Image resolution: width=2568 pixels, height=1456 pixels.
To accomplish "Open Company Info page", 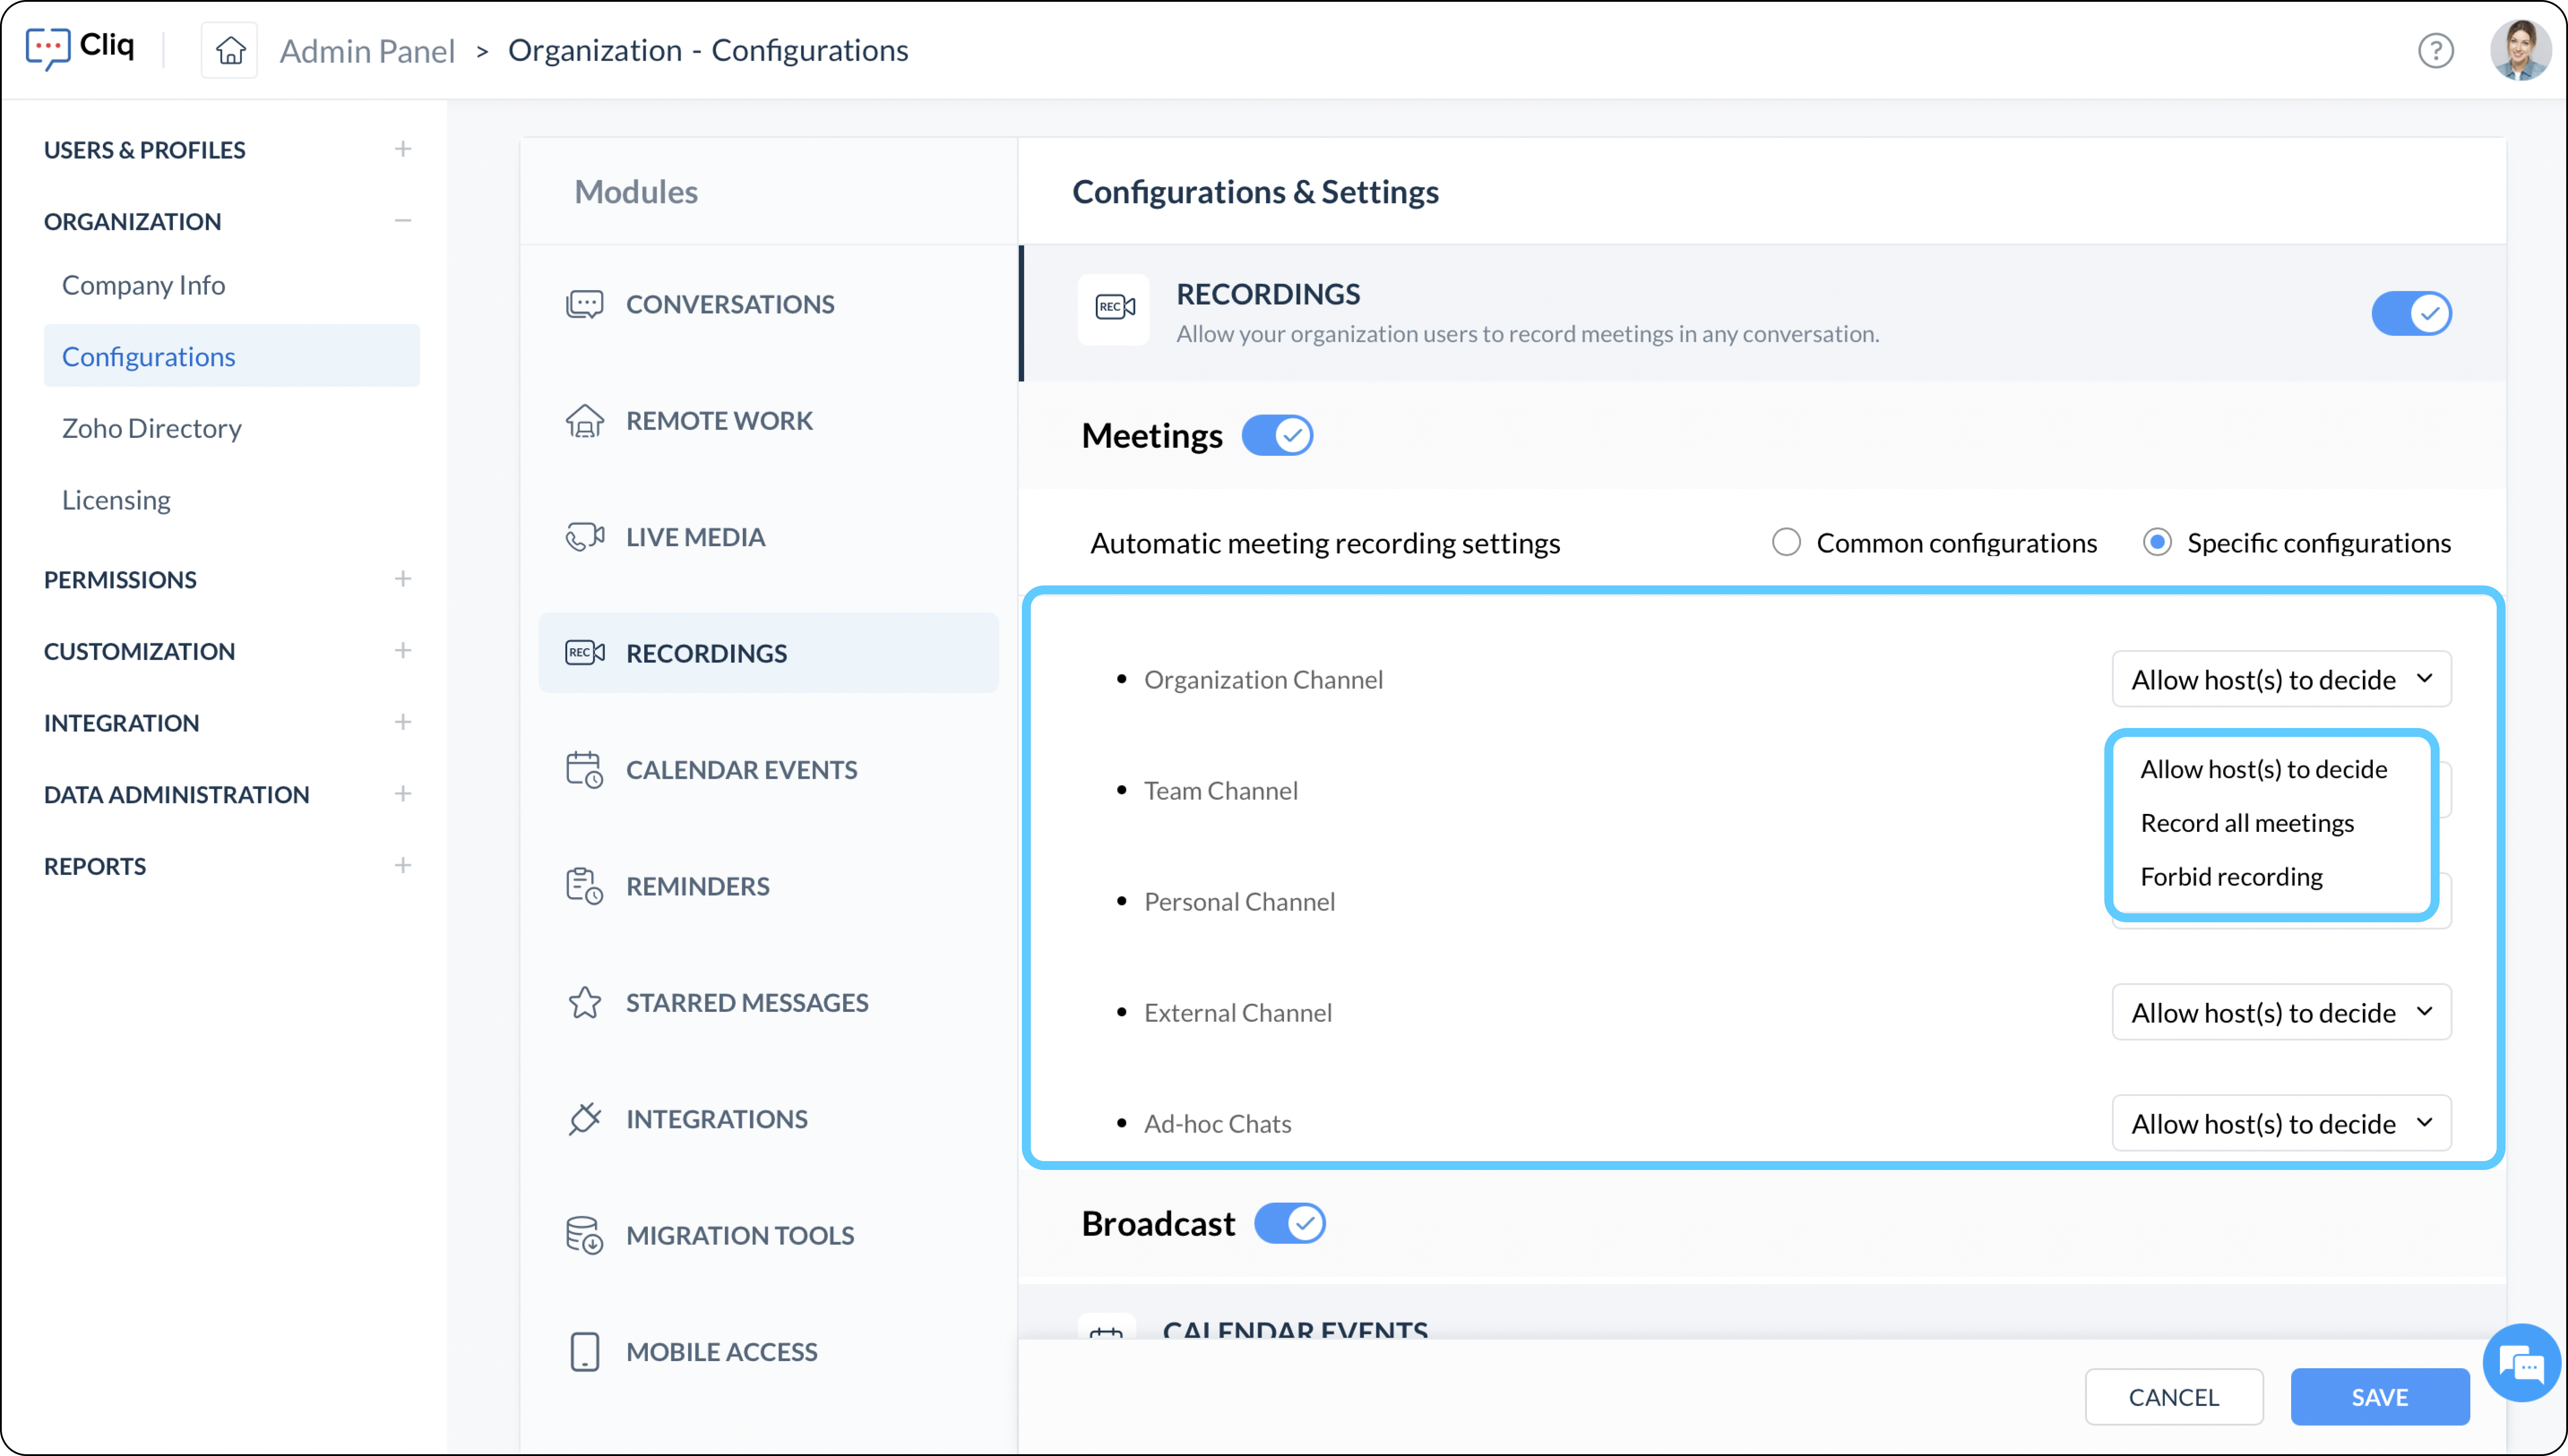I will click(x=143, y=285).
